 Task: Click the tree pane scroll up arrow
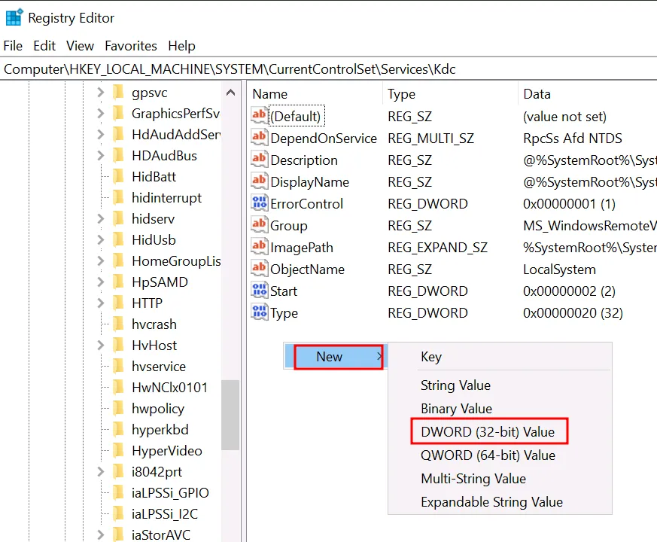[x=231, y=93]
